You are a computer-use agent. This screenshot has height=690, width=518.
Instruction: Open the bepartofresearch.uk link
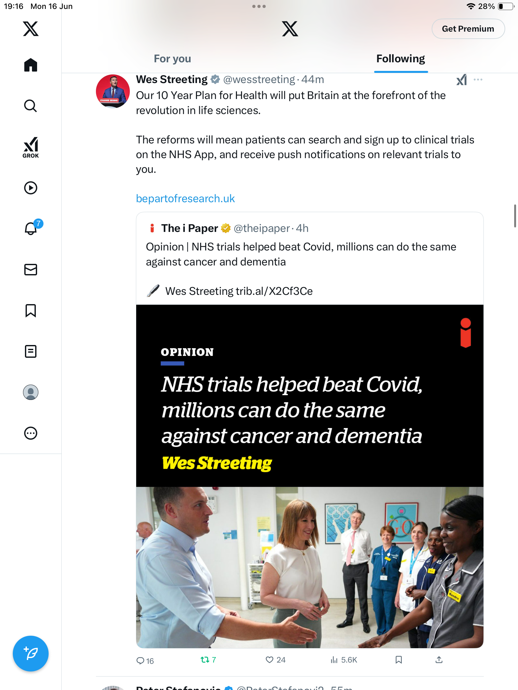click(185, 198)
